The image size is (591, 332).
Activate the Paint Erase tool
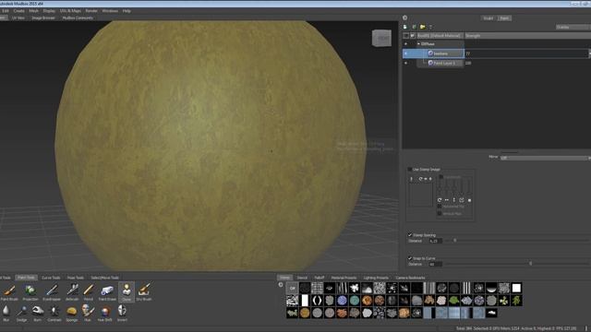coord(107,292)
